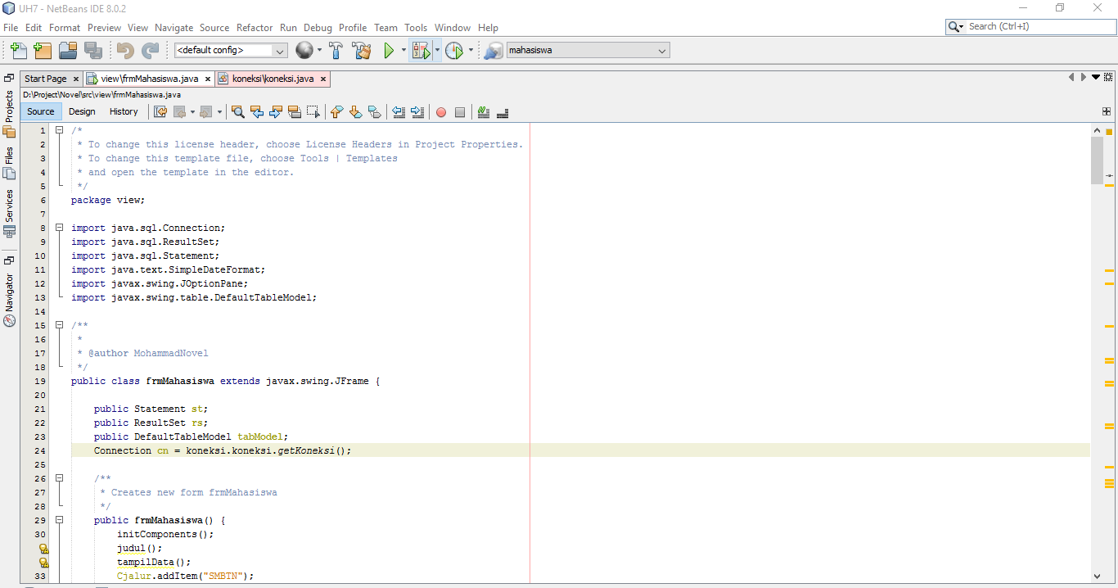The image size is (1118, 588).
Task: Build the project with the hammer icon
Action: tap(336, 50)
